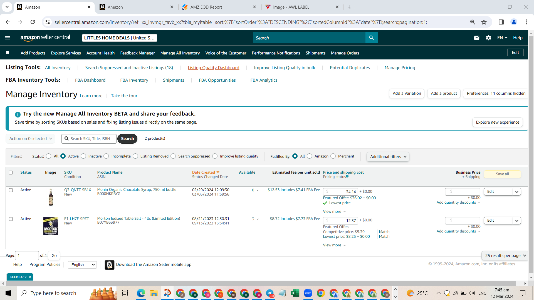This screenshot has width=534, height=300.
Task: Expand View more for Morton salt pricing
Action: 334,245
